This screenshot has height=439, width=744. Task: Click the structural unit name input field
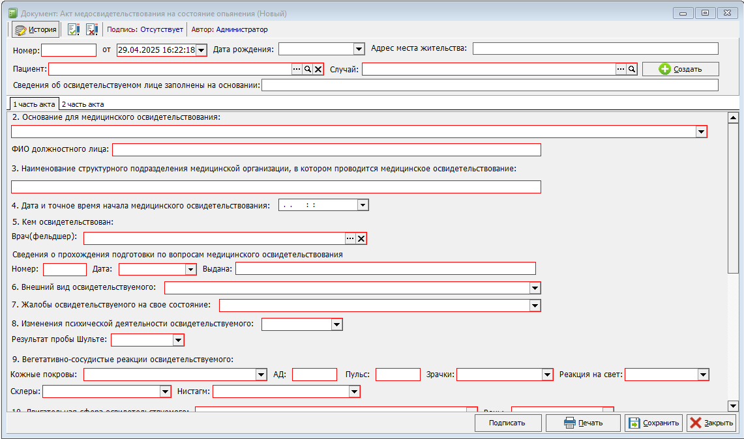(276, 187)
